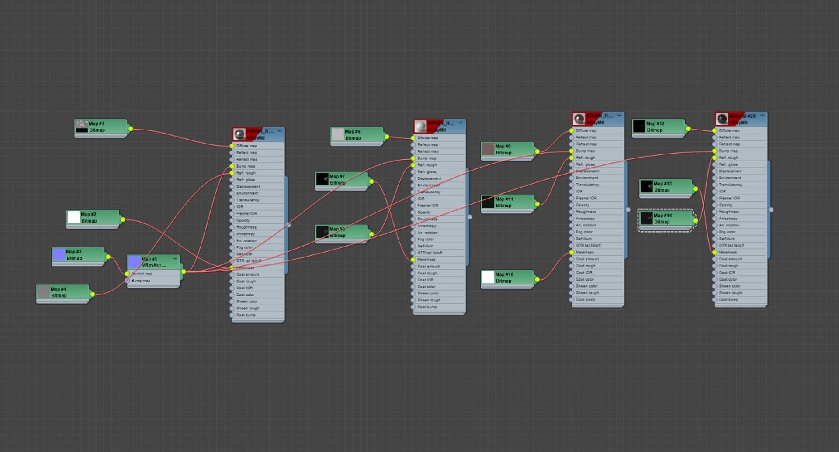The image size is (839, 452).
Task: Select the purple Map #3 bitmap swatch
Action: click(59, 255)
